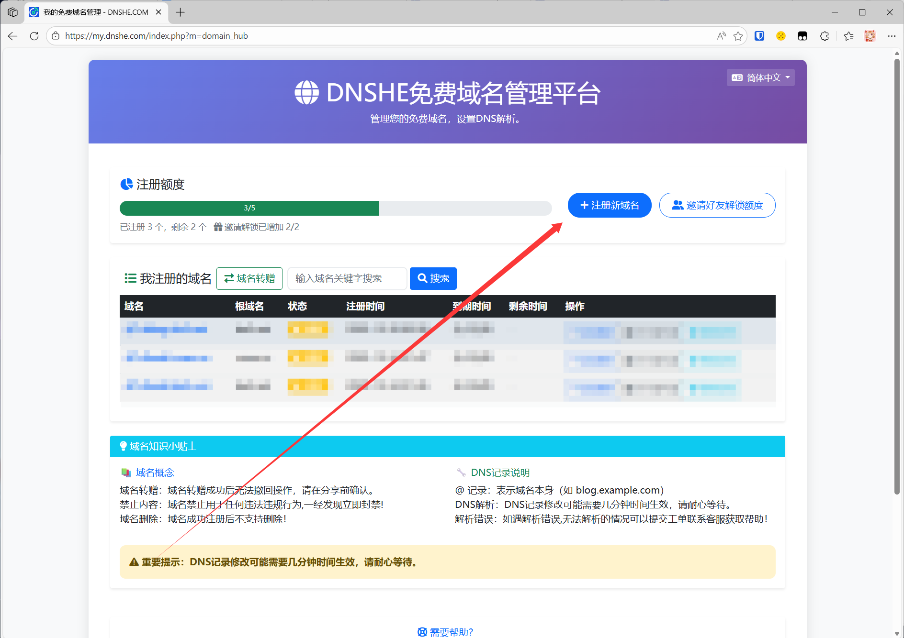Screen dimensions: 904x638
Task: Open the favorites list icon
Action: coord(848,36)
